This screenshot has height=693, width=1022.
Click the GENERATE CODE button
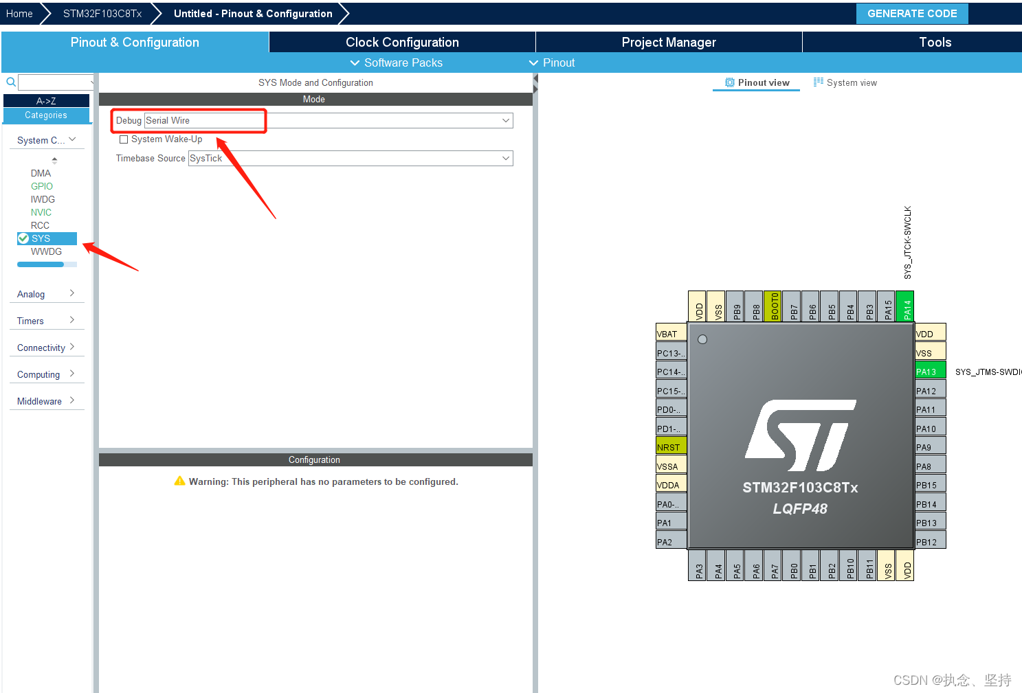click(x=912, y=14)
